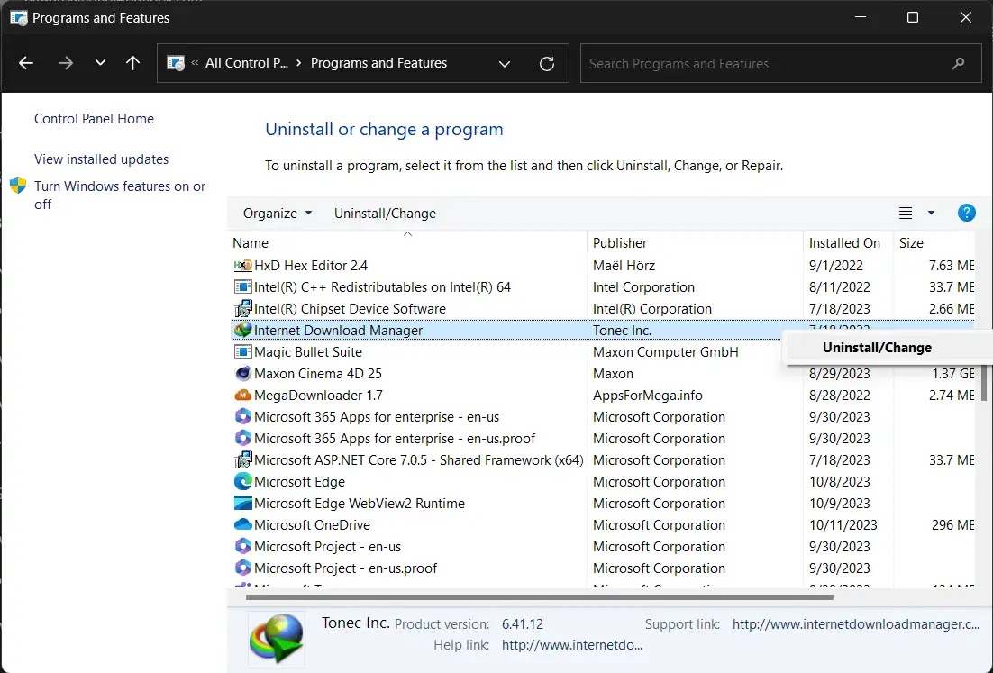This screenshot has height=673, width=993.
Task: Click the Microsoft 365 Apps en-us icon
Action: click(x=243, y=416)
